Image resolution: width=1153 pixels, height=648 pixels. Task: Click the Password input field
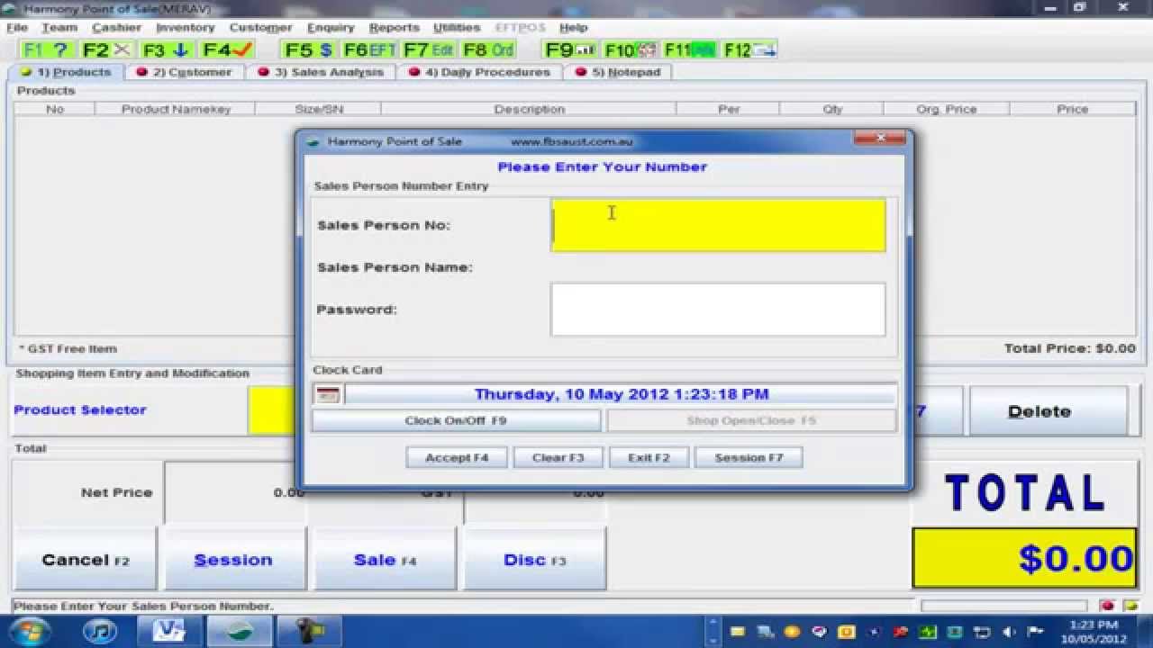[x=718, y=310]
